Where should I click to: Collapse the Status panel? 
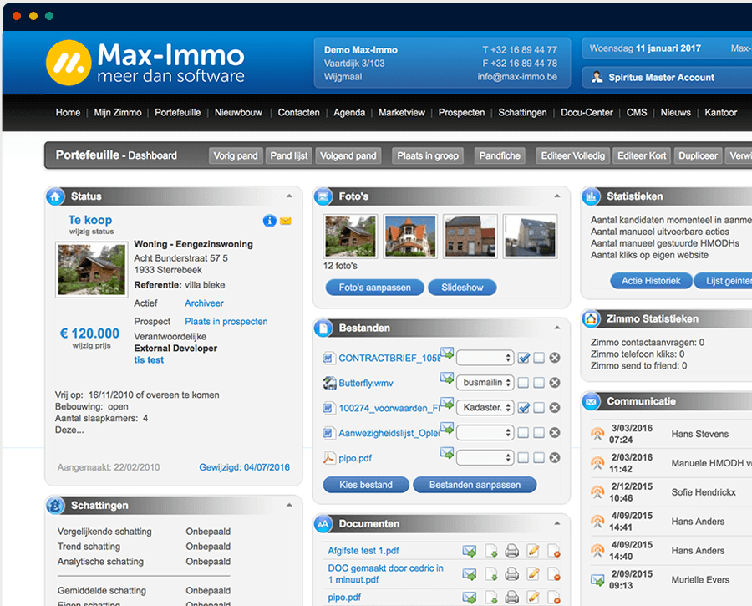click(289, 196)
